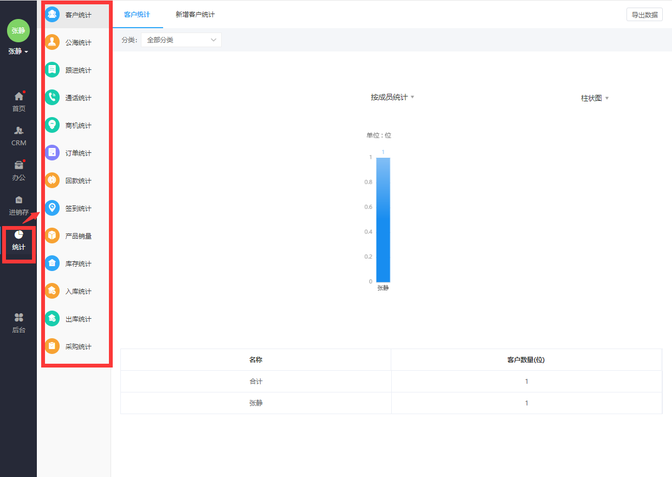The height and width of the screenshot is (477, 672).
Task: Select 商机统计 menu text
Action: click(x=79, y=126)
